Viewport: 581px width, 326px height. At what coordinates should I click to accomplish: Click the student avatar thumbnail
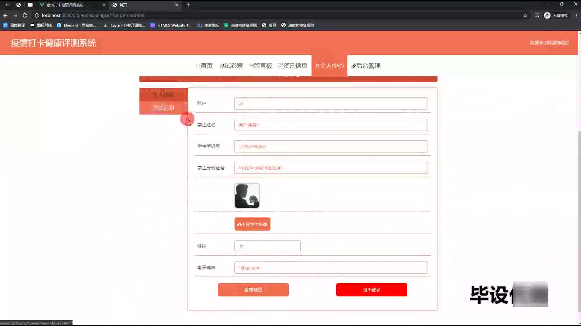pyautogui.click(x=247, y=196)
